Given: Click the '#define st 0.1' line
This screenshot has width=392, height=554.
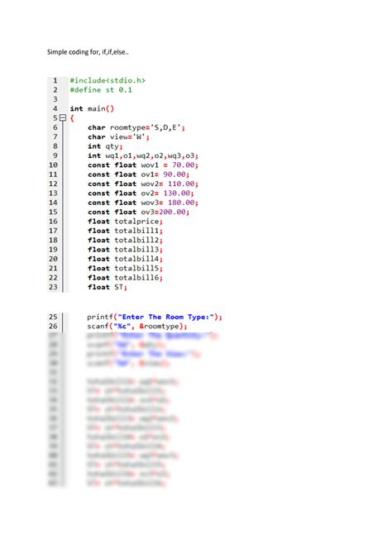Looking at the screenshot, I should [101, 90].
